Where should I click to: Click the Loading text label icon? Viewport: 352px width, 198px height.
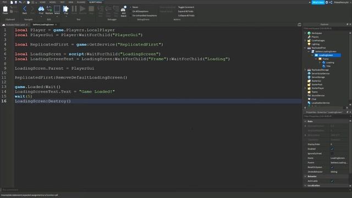[x=324, y=63]
